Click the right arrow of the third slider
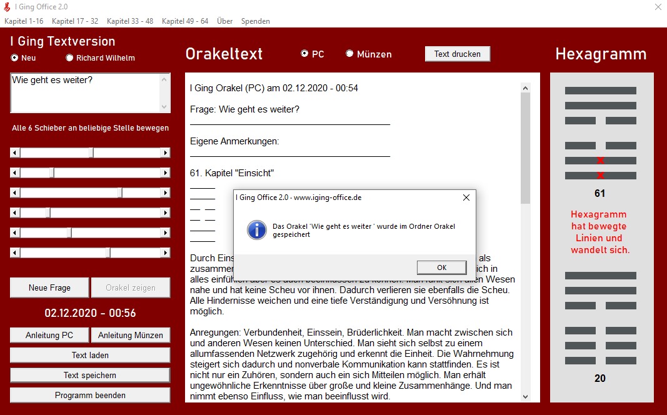This screenshot has height=415, width=667. (x=166, y=192)
